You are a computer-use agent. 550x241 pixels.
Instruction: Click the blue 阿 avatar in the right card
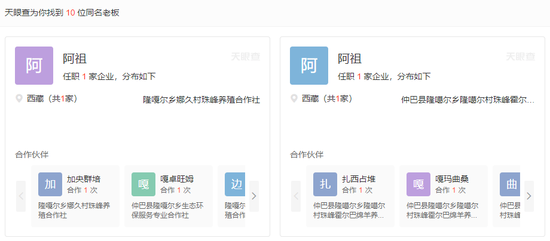pyautogui.click(x=309, y=66)
